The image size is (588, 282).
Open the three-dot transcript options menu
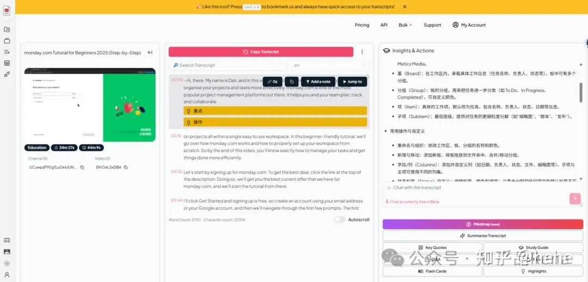point(362,52)
